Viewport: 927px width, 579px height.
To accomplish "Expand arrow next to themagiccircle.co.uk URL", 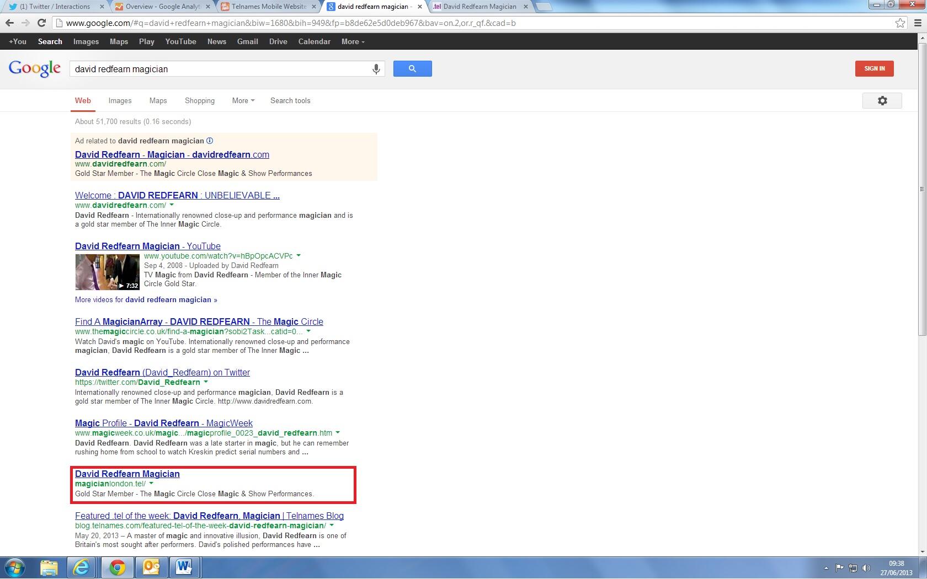I will click(x=308, y=332).
